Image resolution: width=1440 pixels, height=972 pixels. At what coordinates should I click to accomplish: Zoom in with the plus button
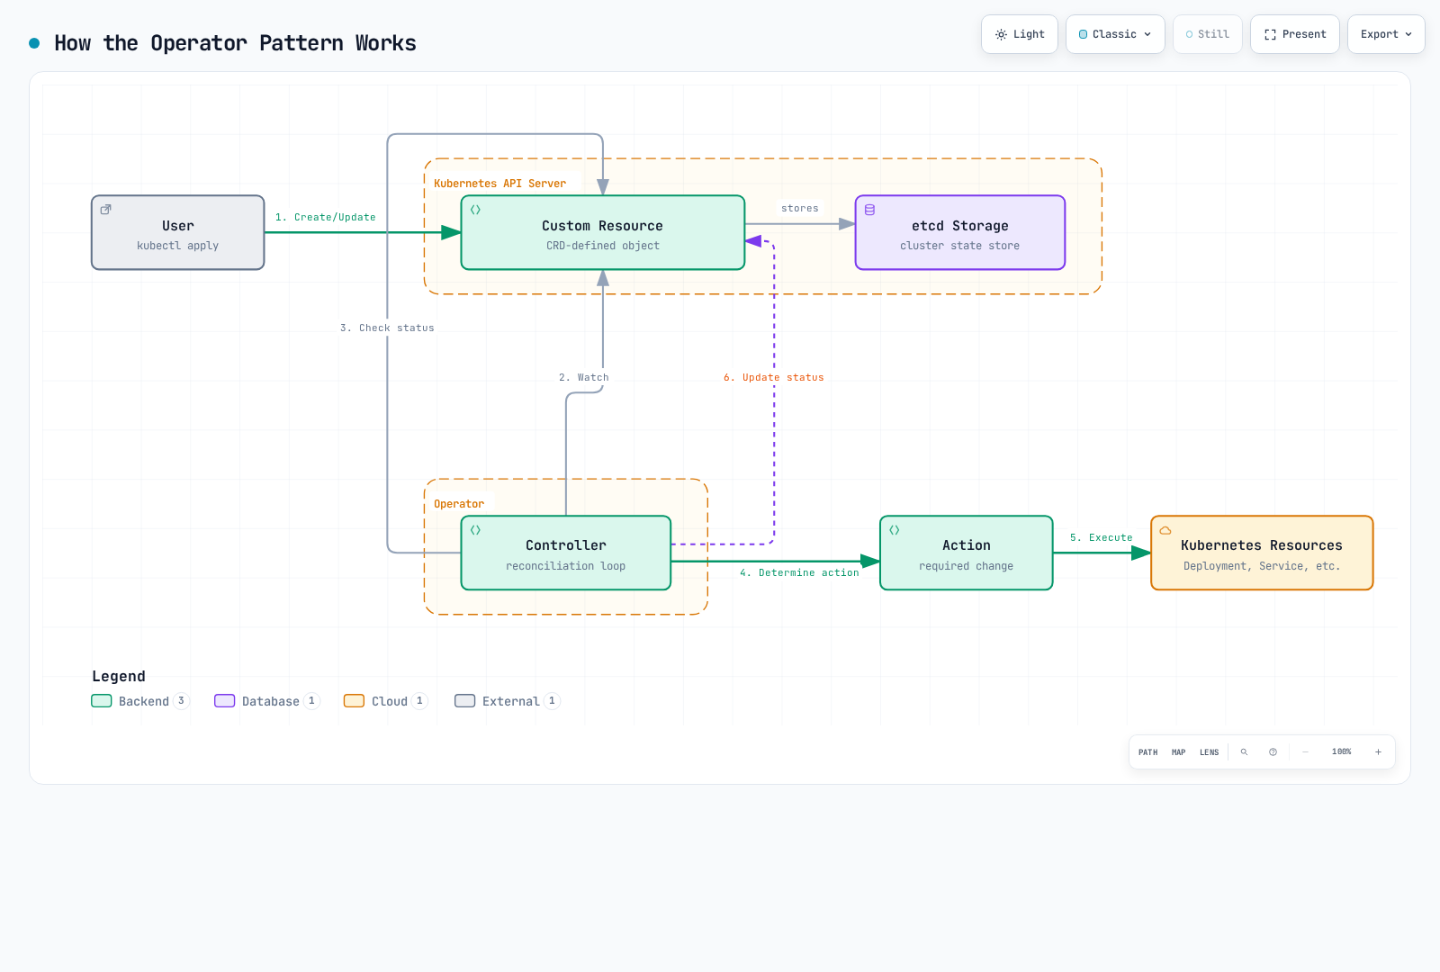1378,751
